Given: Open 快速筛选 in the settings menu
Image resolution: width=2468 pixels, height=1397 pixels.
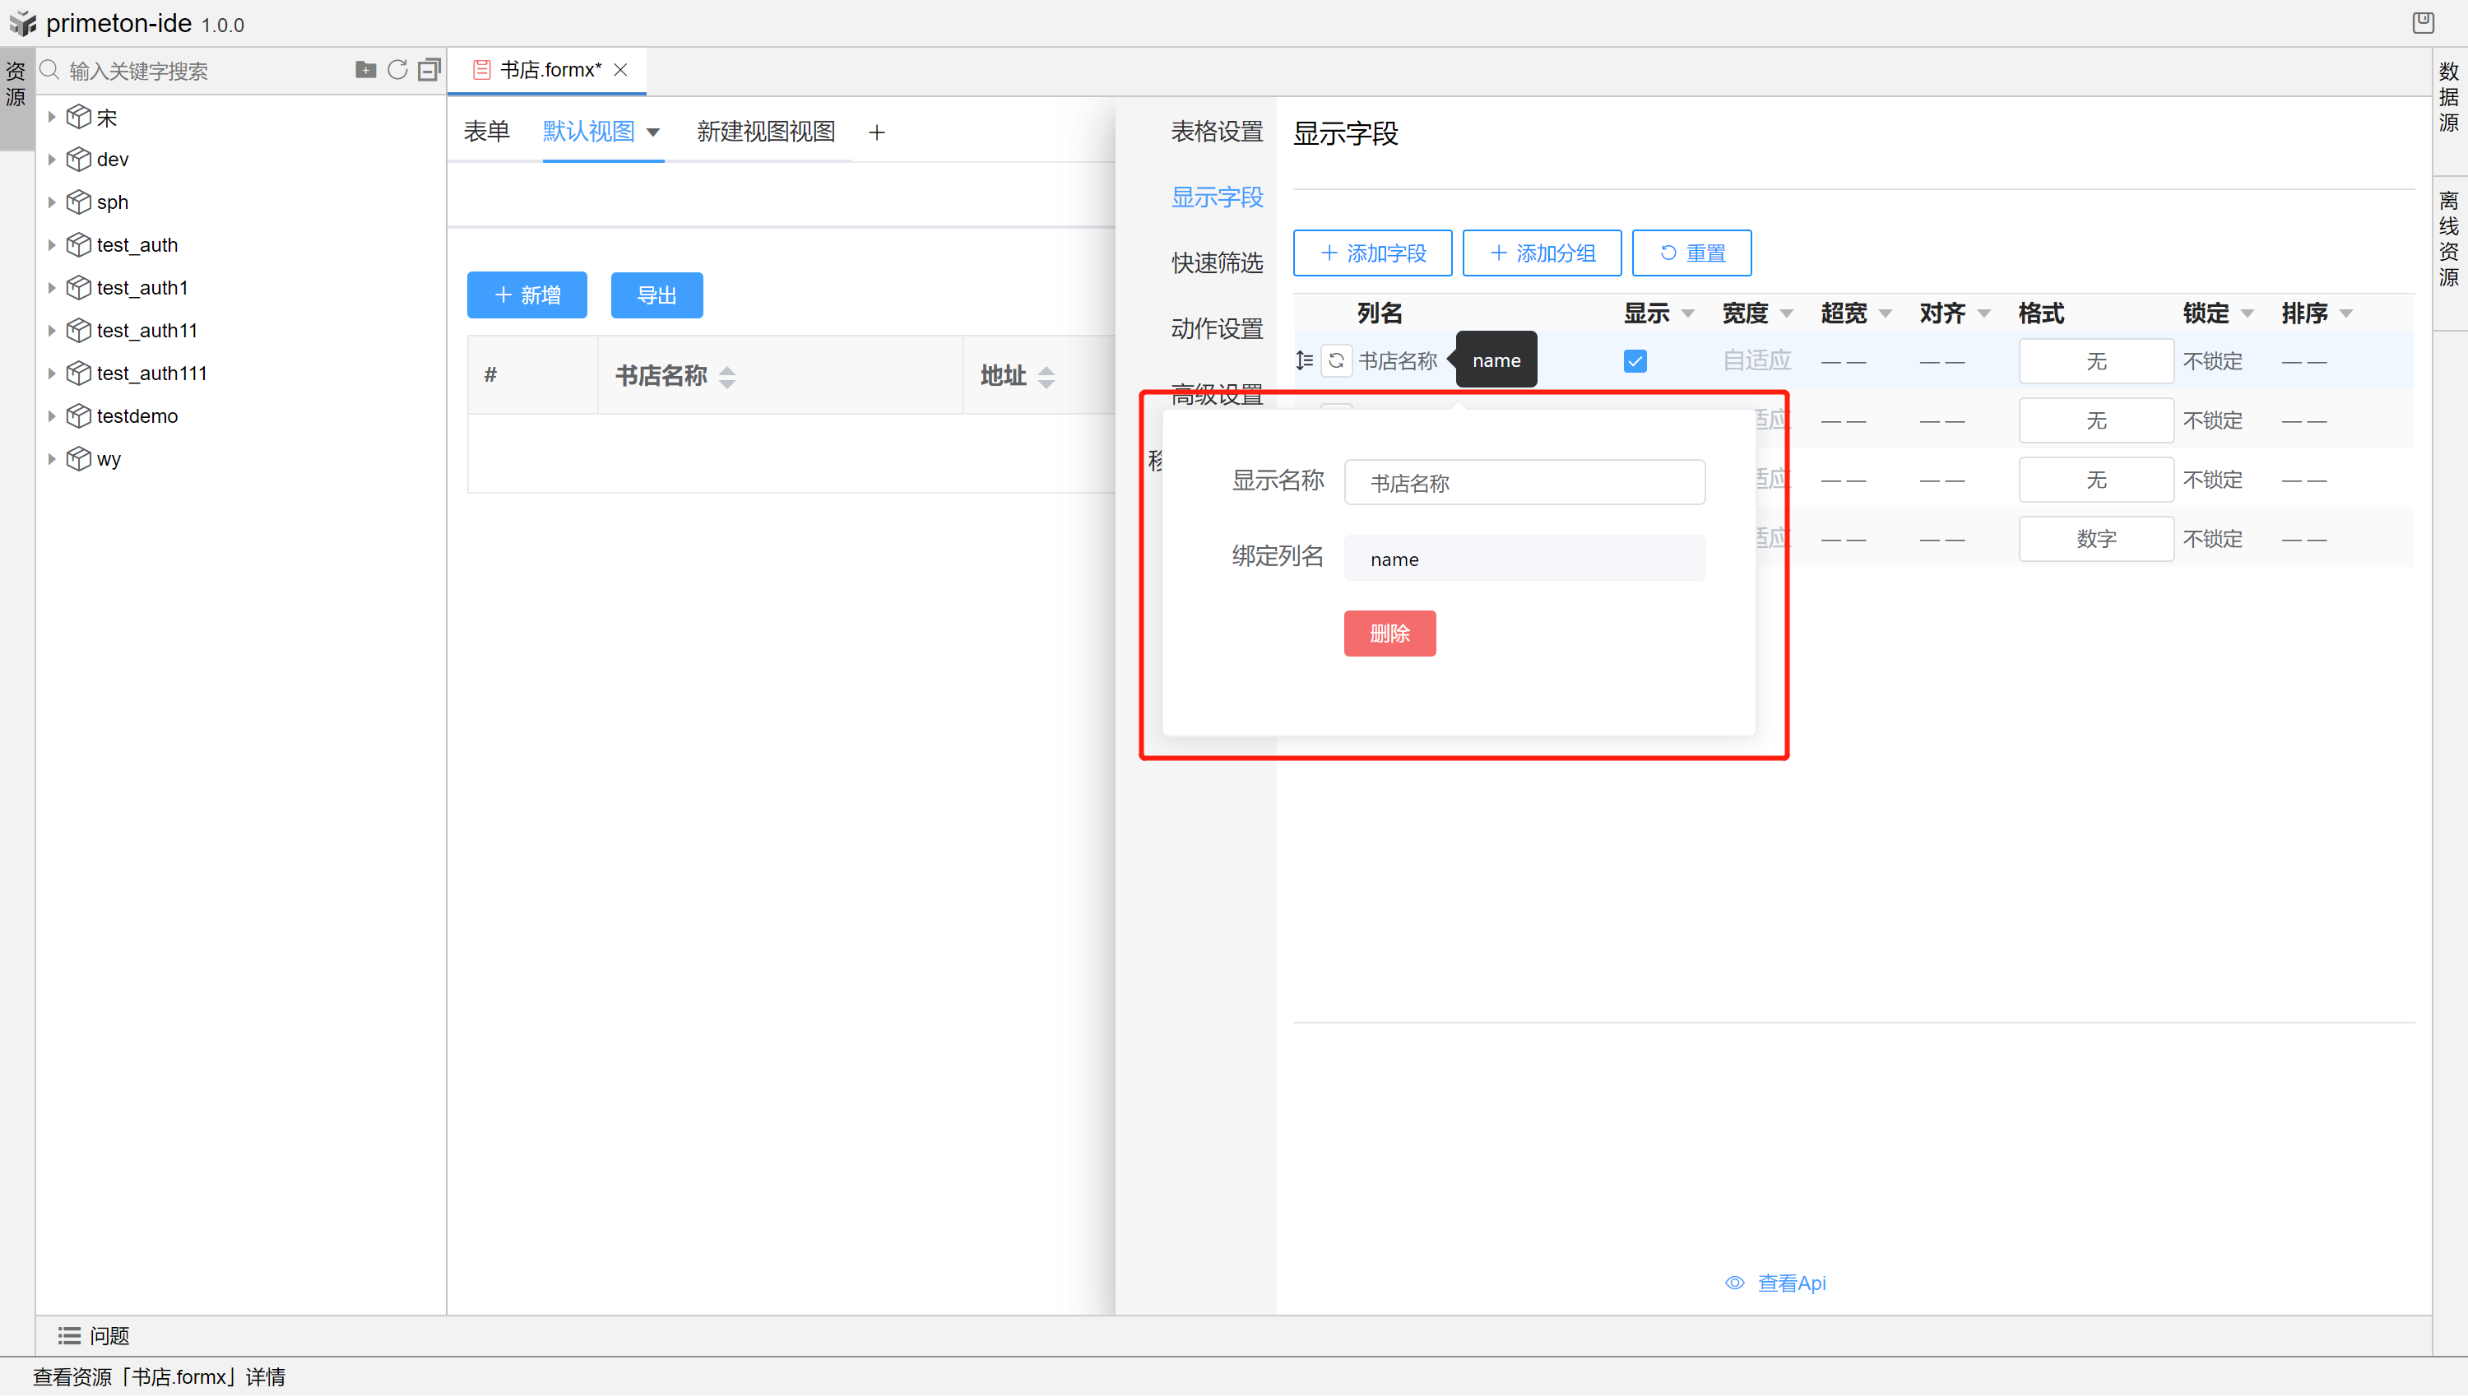Looking at the screenshot, I should [1216, 263].
